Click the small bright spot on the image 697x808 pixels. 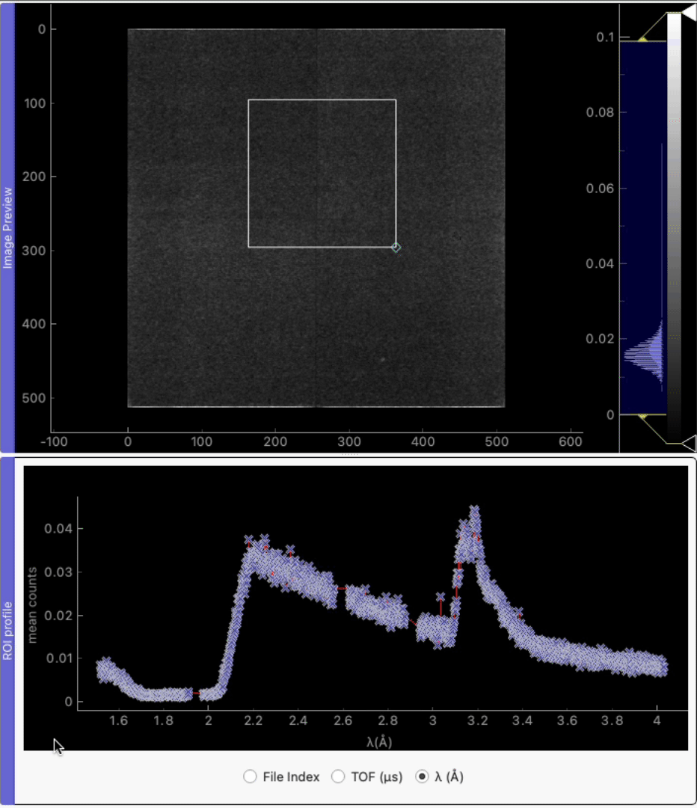point(381,360)
